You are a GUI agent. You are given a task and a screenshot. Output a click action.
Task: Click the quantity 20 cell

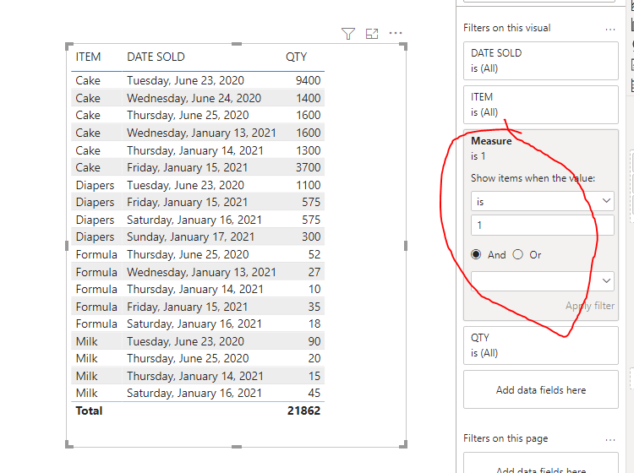pos(314,359)
